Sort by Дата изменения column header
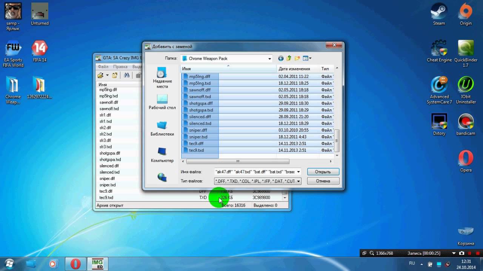The height and width of the screenshot is (271, 483). point(298,69)
